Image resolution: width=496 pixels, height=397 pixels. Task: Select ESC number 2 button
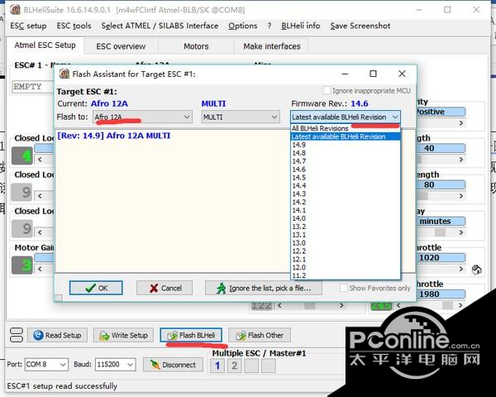[235, 366]
